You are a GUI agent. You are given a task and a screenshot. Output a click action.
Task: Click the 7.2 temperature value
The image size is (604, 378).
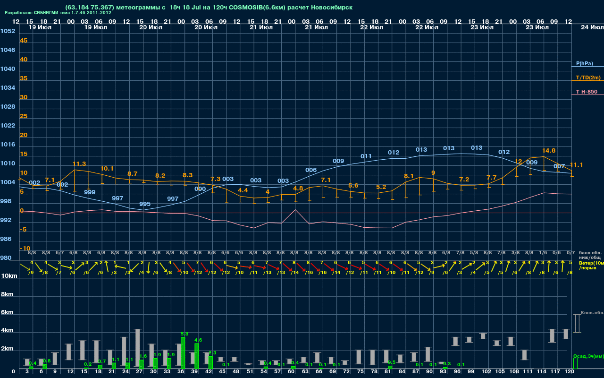point(464,180)
